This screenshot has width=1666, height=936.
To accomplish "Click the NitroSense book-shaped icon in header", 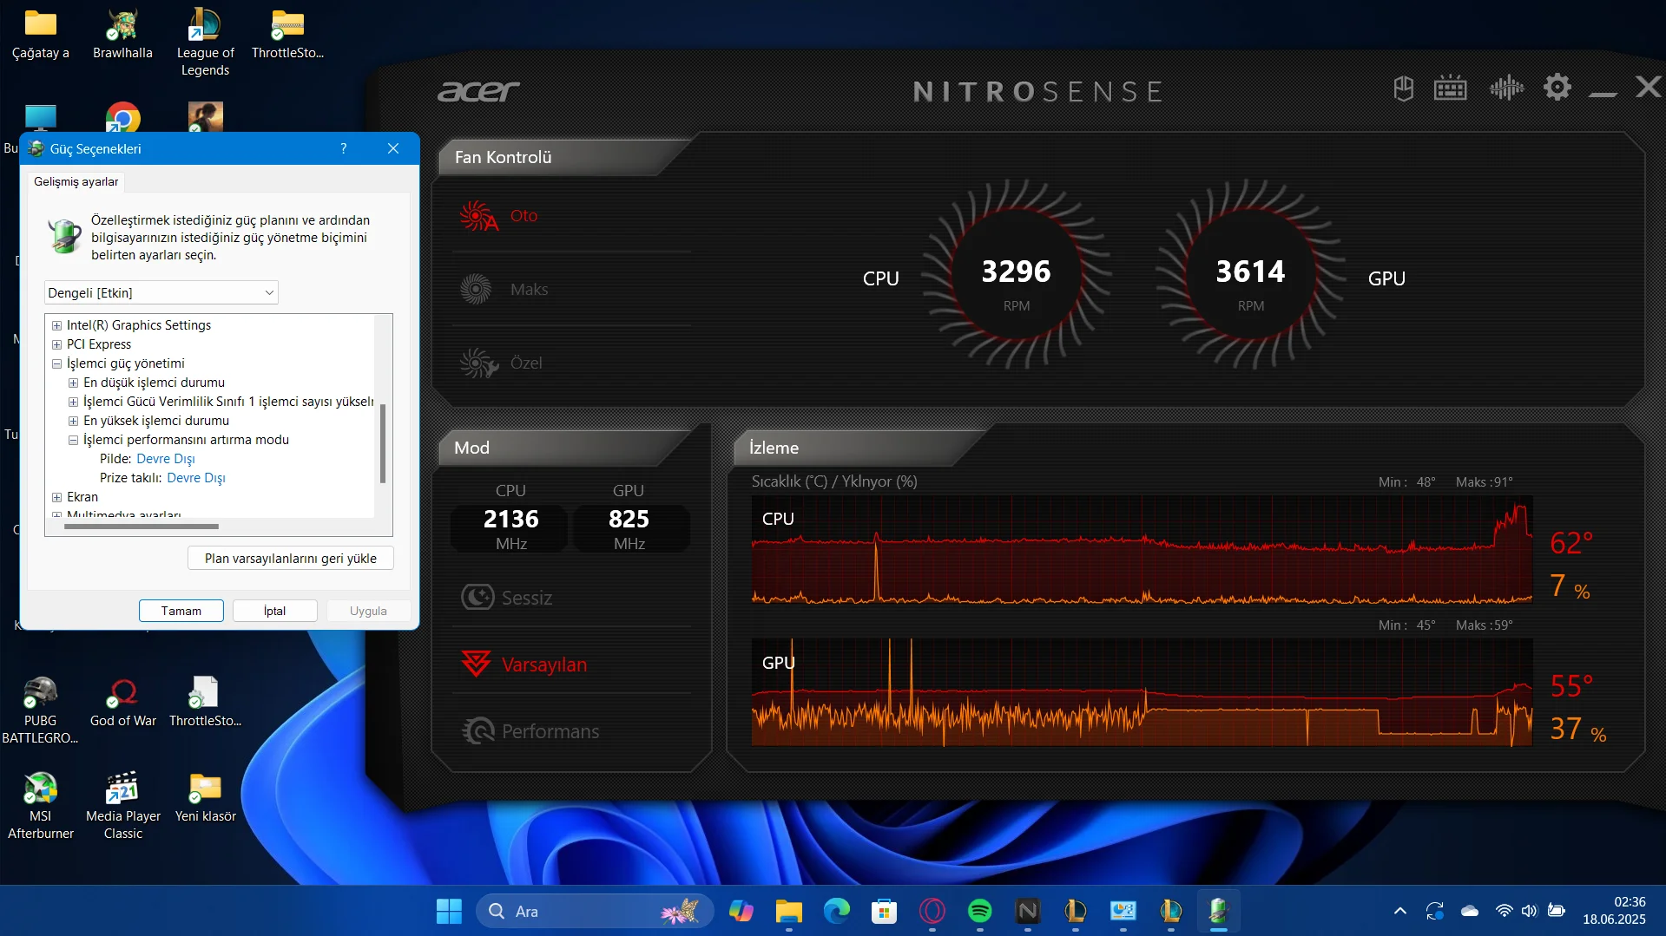I will tap(1403, 88).
